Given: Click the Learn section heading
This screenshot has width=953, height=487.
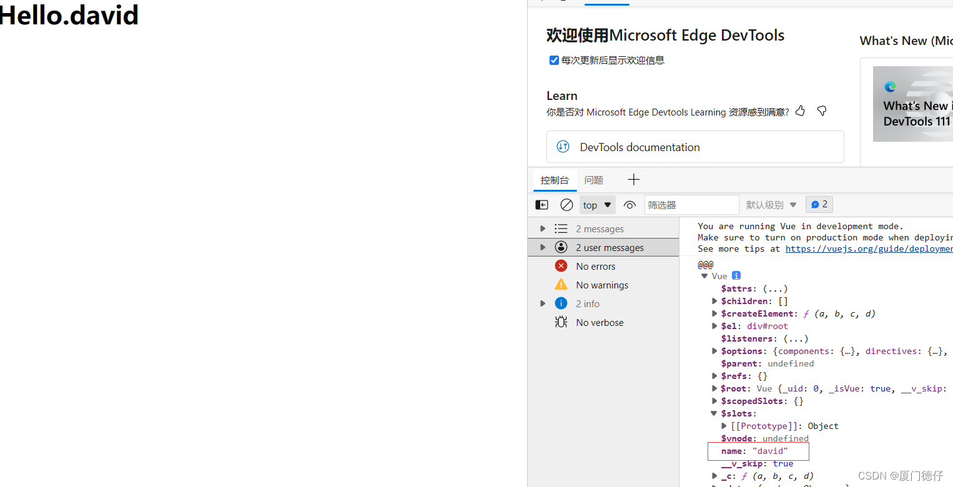Looking at the screenshot, I should pyautogui.click(x=562, y=96).
